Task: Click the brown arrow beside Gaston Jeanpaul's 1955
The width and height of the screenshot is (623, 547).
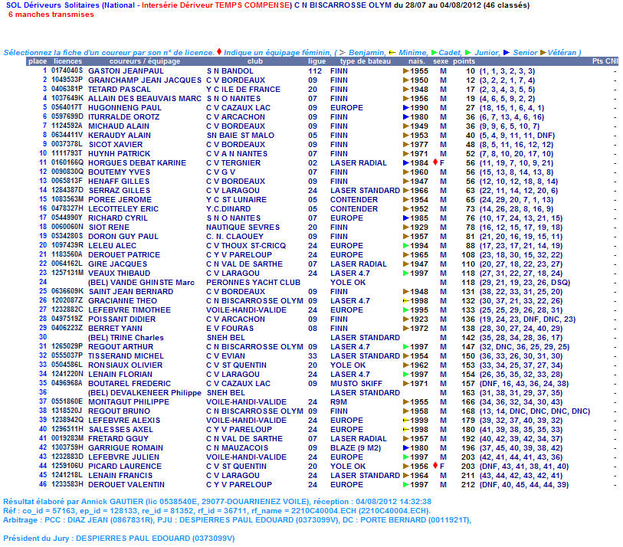Action: point(405,71)
